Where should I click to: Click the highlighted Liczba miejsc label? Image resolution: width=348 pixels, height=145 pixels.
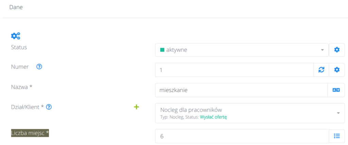(x=30, y=133)
